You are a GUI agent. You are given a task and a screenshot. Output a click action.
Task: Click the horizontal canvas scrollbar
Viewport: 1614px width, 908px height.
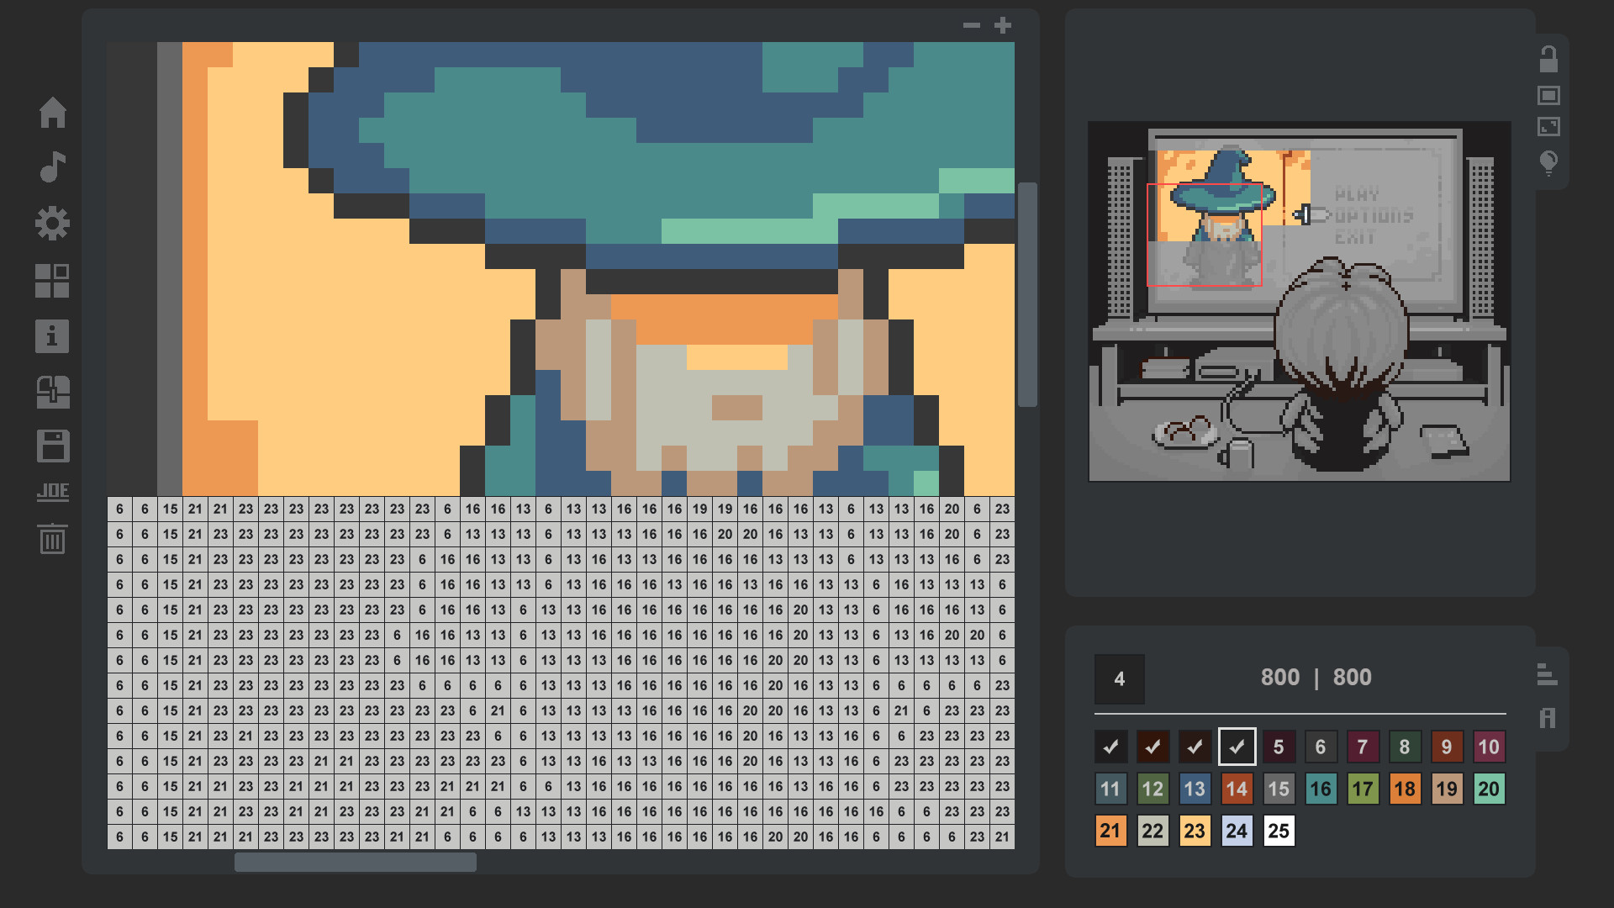(x=357, y=862)
